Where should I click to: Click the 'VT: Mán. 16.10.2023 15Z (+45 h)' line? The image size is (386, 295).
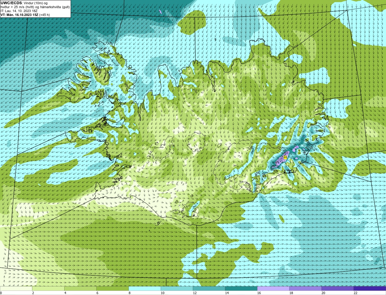25,14
